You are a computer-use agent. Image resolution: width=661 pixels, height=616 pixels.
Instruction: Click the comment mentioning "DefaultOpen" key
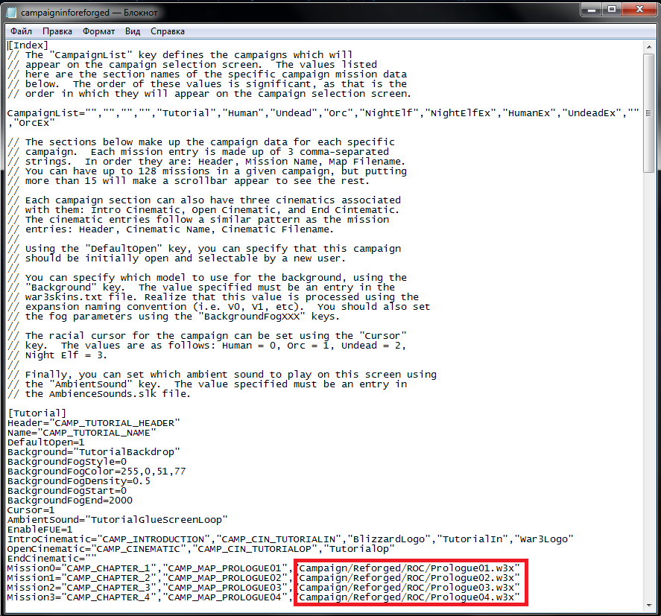click(204, 249)
